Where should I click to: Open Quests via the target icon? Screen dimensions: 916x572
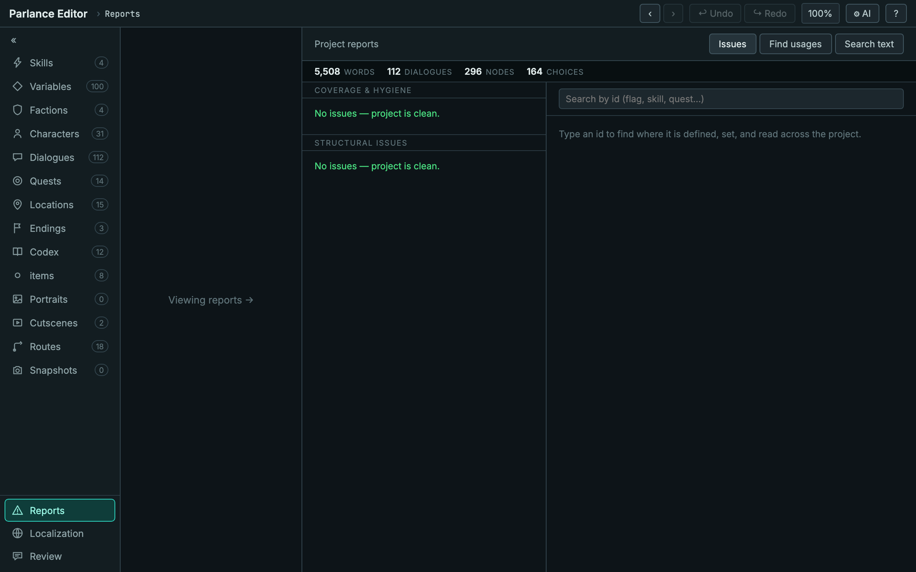[x=18, y=181]
